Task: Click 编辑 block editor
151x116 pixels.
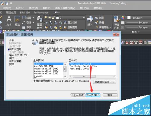Action: (99, 23)
